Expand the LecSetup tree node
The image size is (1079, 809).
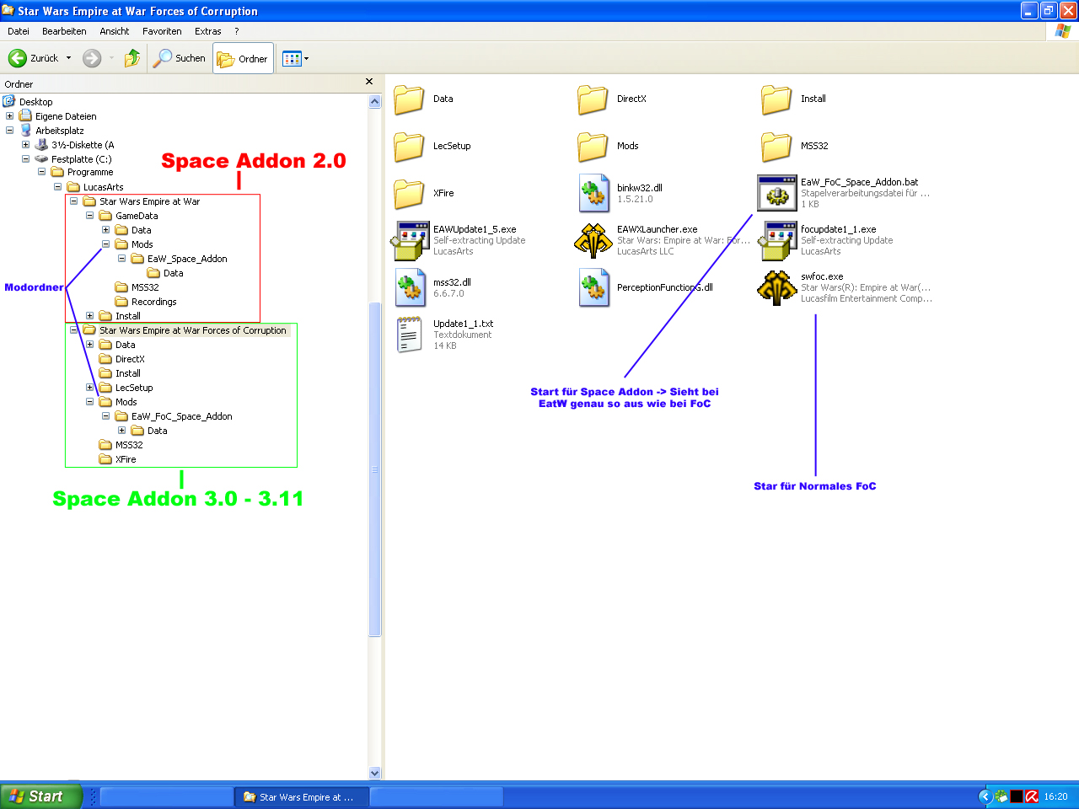89,388
